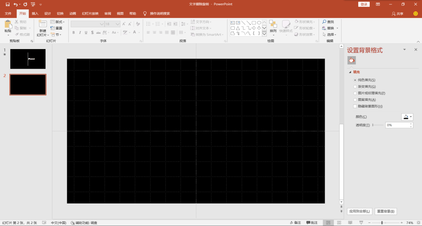Click the Redo/Repeat icon in title bar
422x226 pixels.
[25, 4]
